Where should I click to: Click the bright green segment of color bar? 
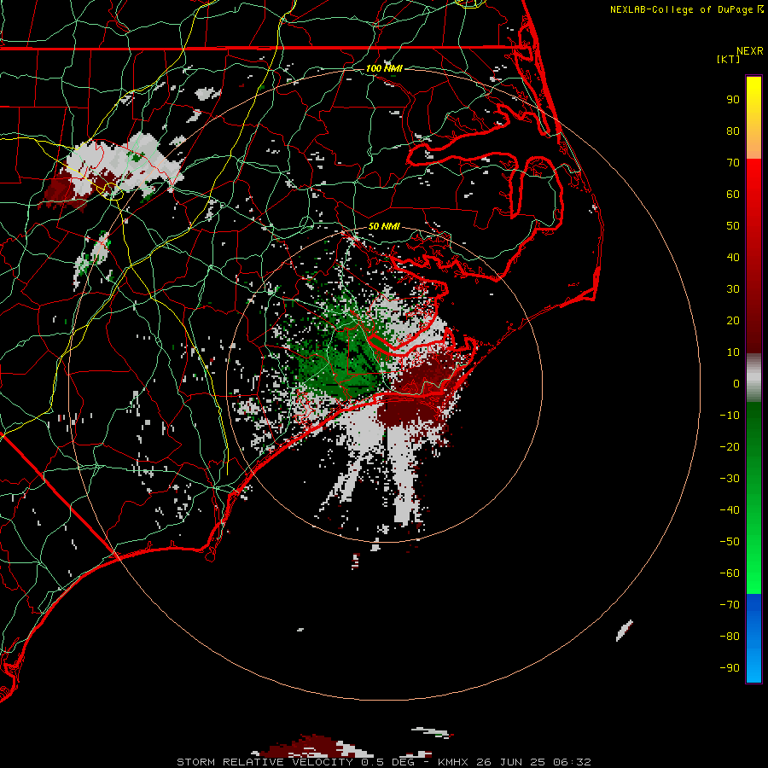(753, 497)
